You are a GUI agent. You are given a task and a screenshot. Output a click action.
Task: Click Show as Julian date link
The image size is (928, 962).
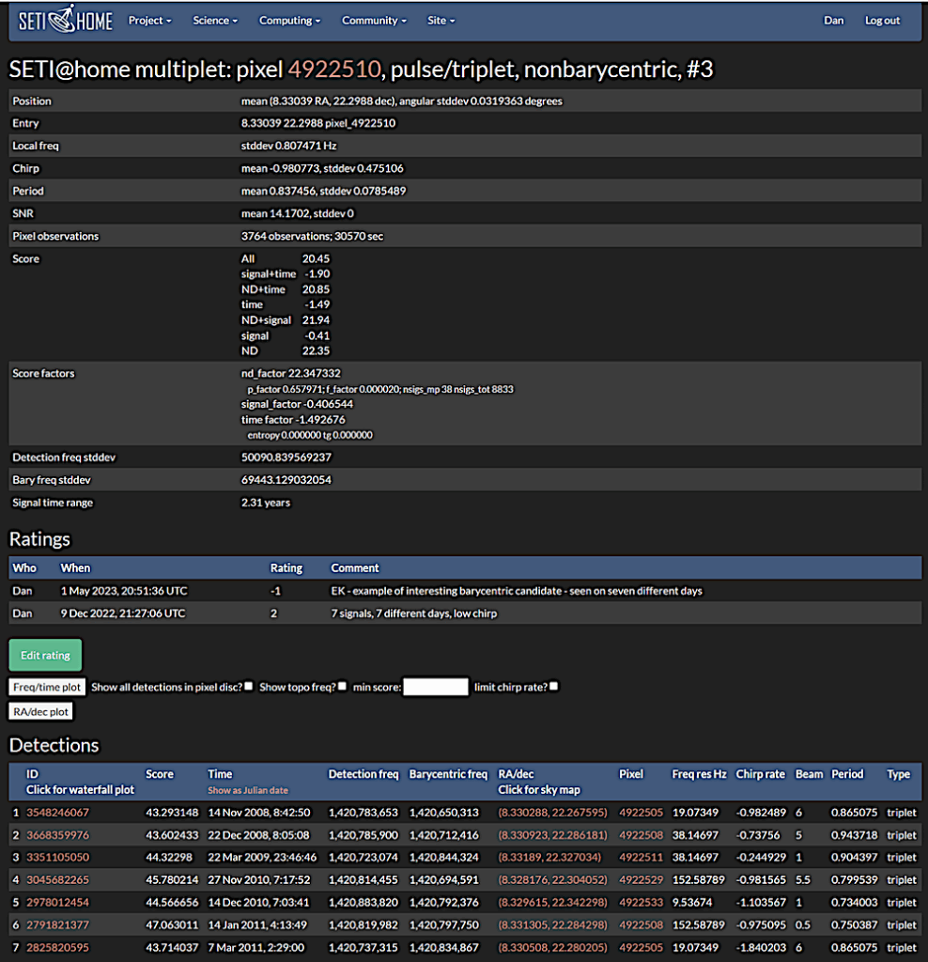(248, 790)
